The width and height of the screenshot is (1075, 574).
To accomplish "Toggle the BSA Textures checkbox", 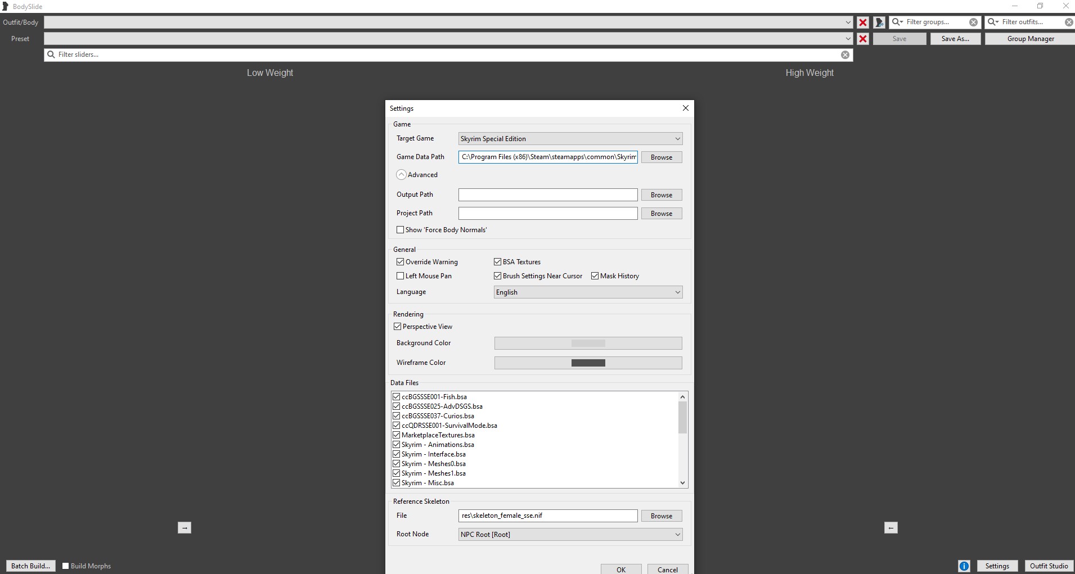I will click(x=498, y=262).
